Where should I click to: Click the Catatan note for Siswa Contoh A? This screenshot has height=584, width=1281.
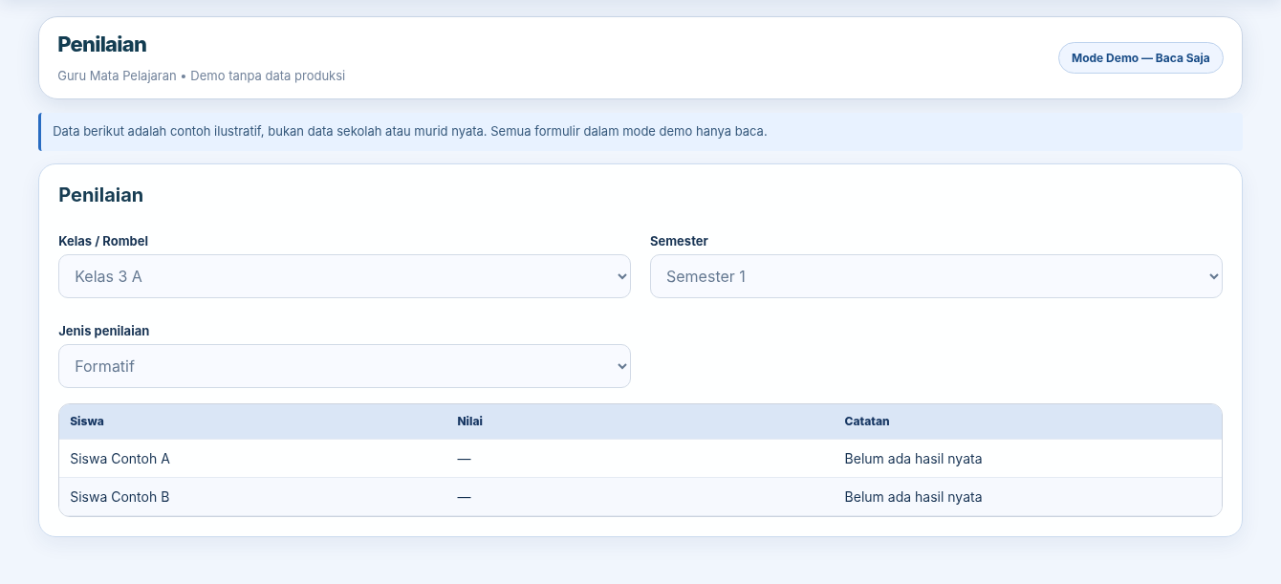coord(913,459)
